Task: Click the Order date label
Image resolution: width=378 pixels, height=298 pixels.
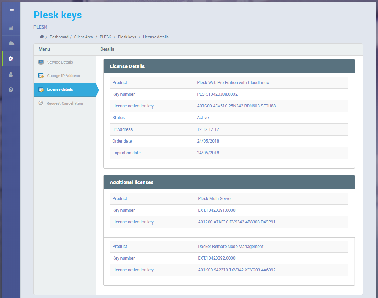Action: click(x=122, y=141)
